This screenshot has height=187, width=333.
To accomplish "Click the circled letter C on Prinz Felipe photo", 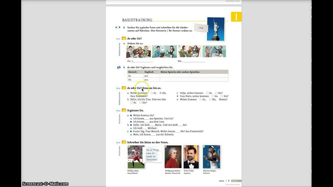I will pyautogui.click(x=185, y=146).
